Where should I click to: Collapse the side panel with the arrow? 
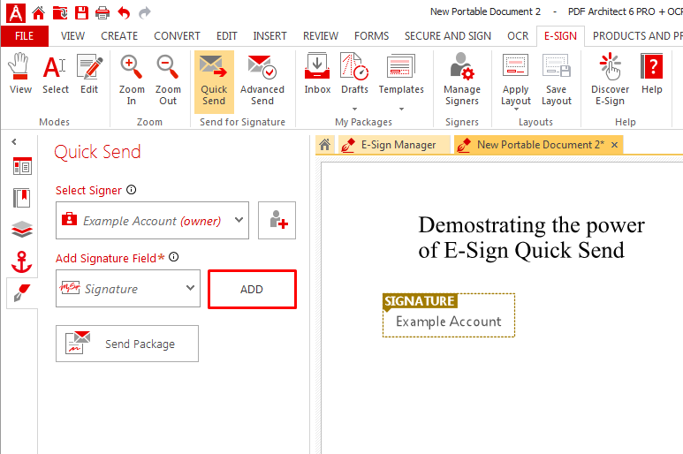[x=14, y=142]
